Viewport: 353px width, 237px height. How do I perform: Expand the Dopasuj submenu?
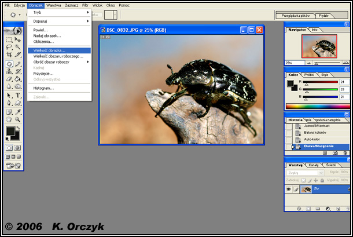pyautogui.click(x=59, y=21)
